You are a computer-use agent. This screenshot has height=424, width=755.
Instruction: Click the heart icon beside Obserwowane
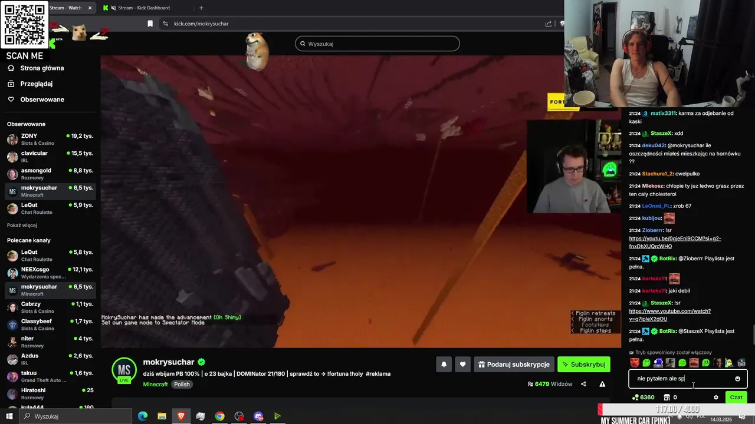11,100
